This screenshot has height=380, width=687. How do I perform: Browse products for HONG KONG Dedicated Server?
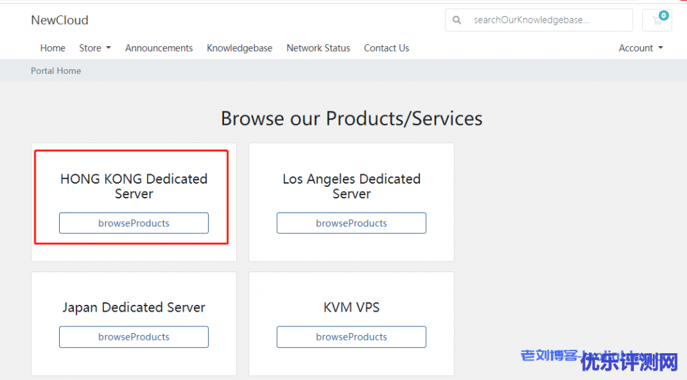[x=134, y=223]
